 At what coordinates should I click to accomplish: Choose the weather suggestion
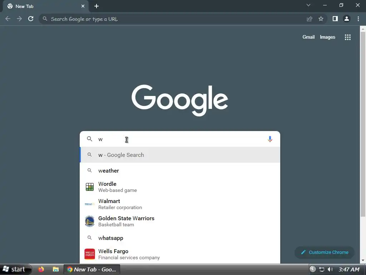(x=180, y=170)
